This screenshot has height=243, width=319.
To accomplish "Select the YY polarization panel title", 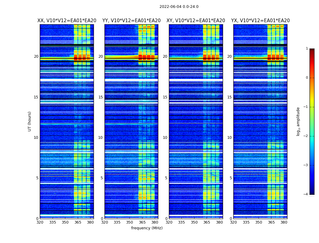I will tap(131, 21).
